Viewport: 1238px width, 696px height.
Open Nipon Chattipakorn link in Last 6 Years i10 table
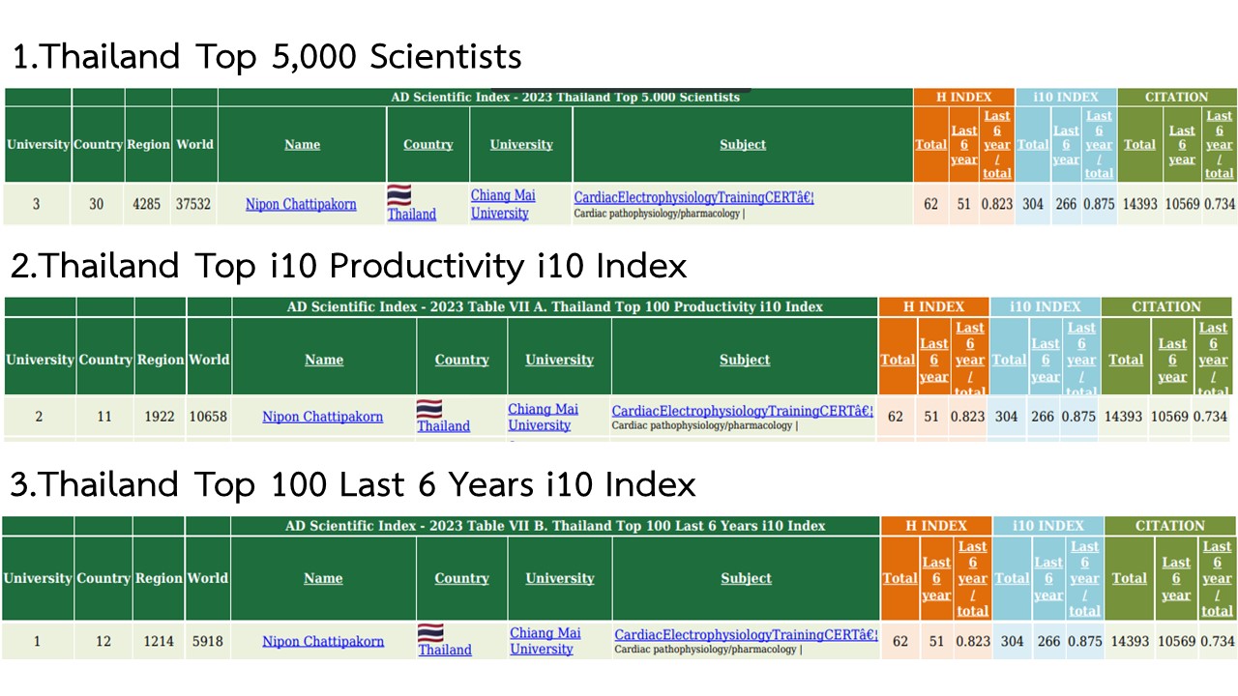pyautogui.click(x=323, y=641)
